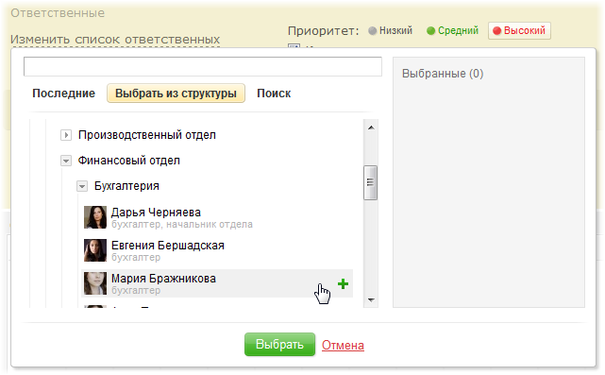Click the Выбранные (0) heading
The width and height of the screenshot is (605, 375).
click(443, 74)
